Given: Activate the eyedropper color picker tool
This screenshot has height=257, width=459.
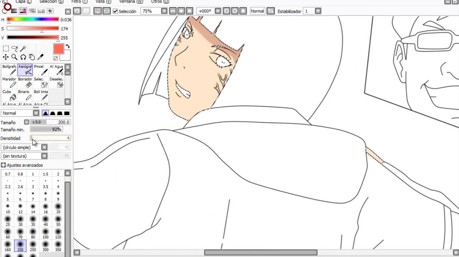Looking at the screenshot, I should pos(40,57).
